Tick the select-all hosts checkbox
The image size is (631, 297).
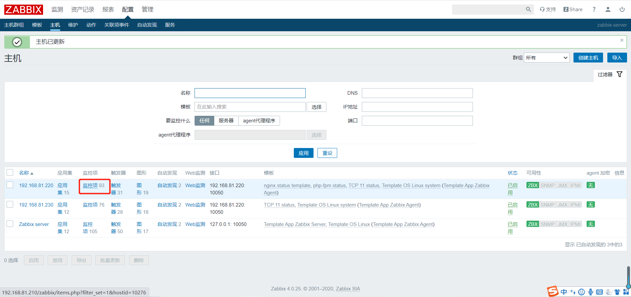coord(10,173)
